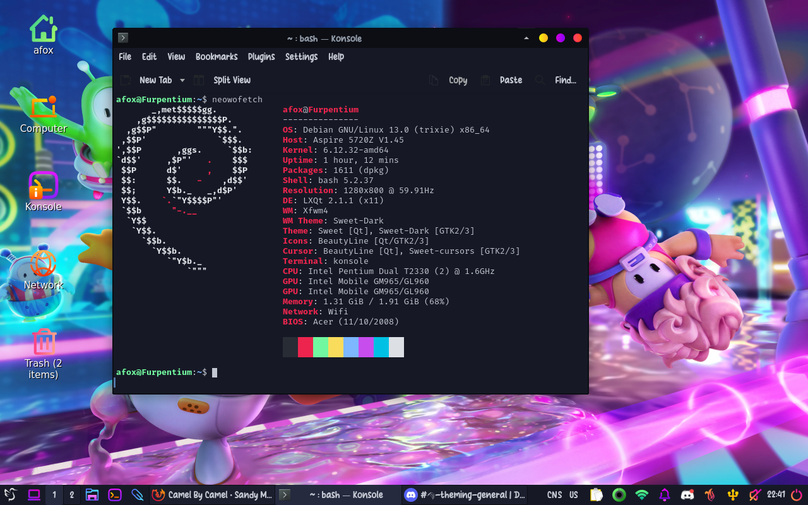Screen dimensions: 808x505
Task: Click the Konsole window menu icon in title bar
Action: click(x=123, y=38)
